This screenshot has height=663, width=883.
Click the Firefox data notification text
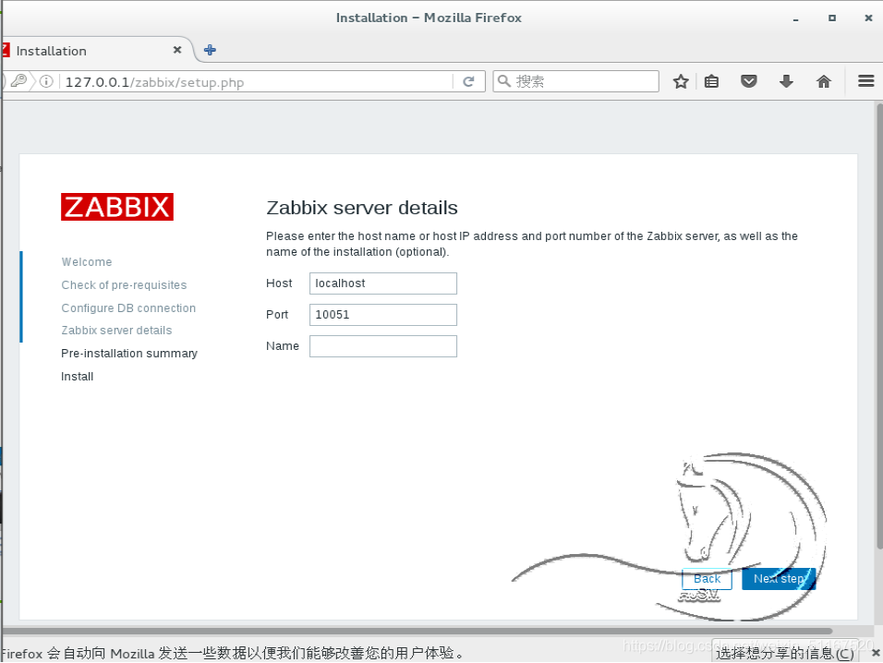click(x=233, y=654)
